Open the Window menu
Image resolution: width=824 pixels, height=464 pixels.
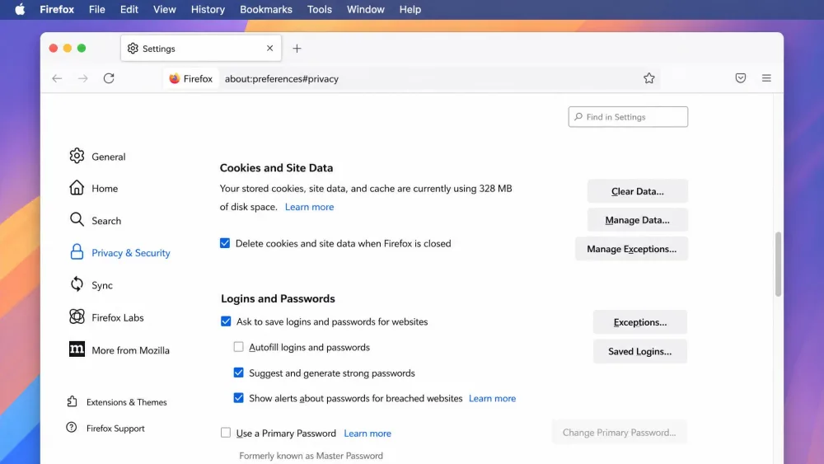click(x=366, y=9)
